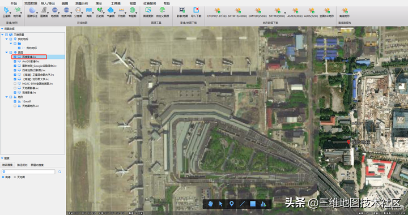This screenshot has height=215, width=408.
Task: Collapse the 三维场景 root tree node
Action: tap(2, 35)
